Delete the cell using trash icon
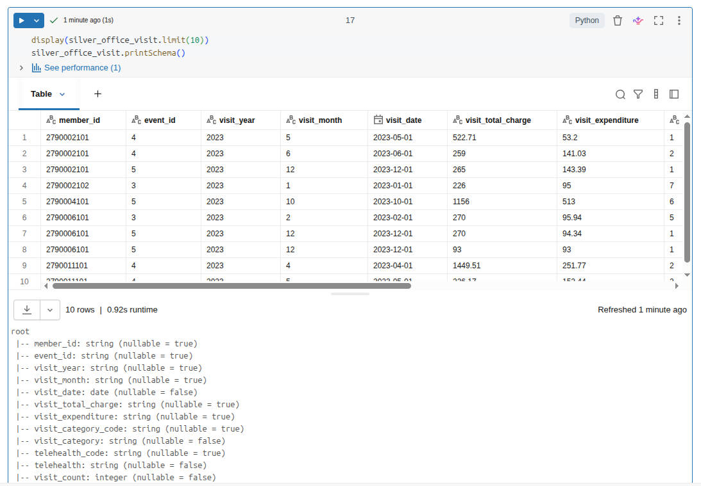Screen dimensions: 701x486 [617, 20]
